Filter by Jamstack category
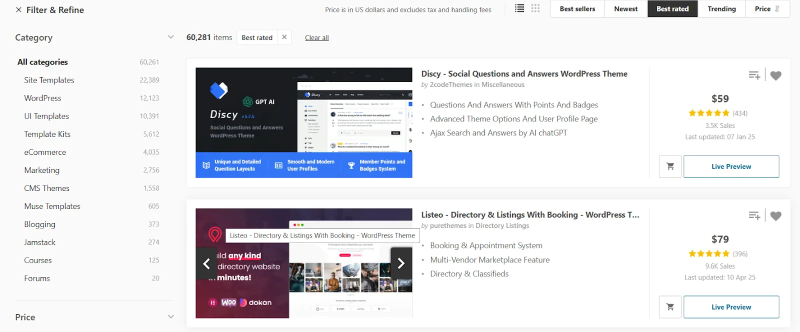 tap(40, 242)
